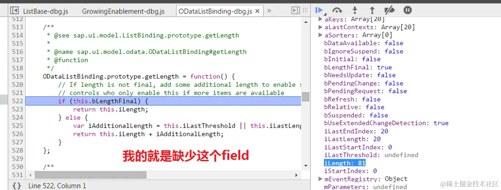Viewport: 501px width, 190px height.
Task: Expand the mEventRegistry object
Action: tap(321, 179)
